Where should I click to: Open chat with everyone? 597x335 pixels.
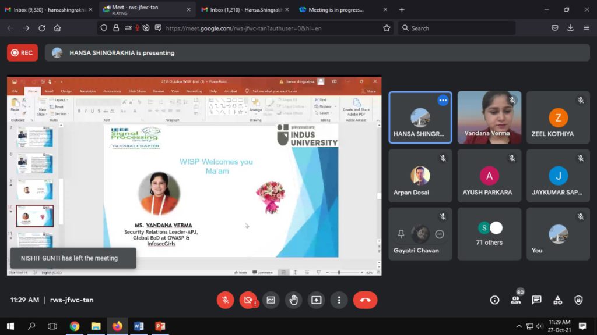tap(537, 300)
